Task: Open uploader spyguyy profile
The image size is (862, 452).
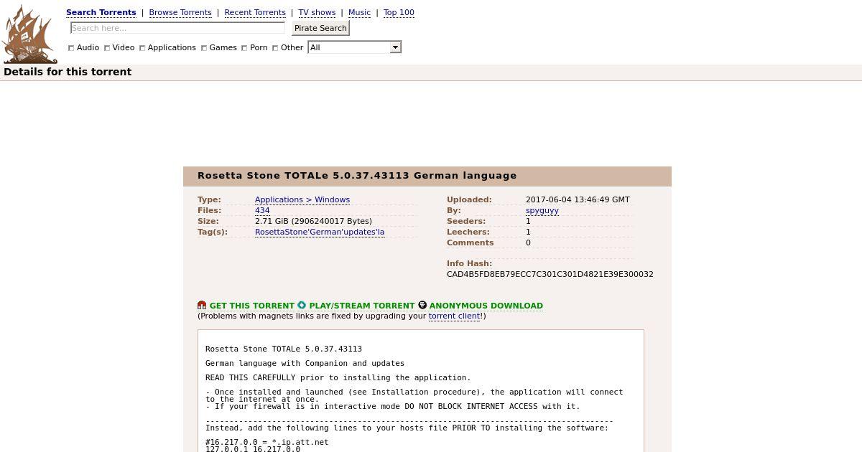Action: point(542,210)
